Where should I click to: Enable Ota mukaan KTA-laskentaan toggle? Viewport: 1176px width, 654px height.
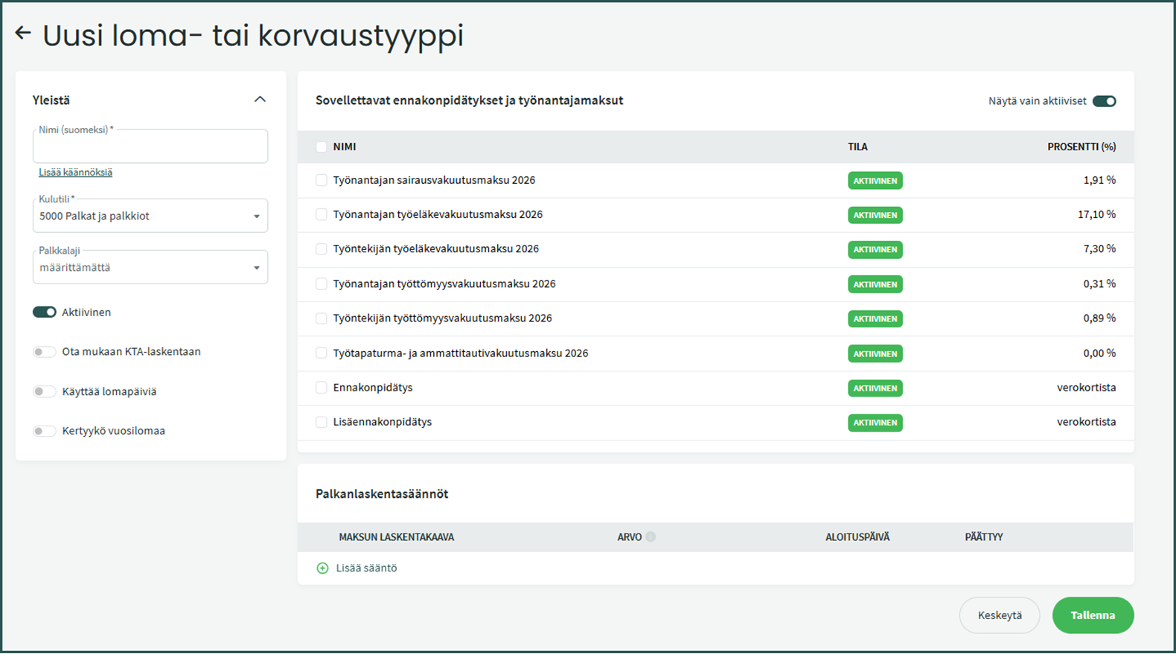[x=45, y=351]
